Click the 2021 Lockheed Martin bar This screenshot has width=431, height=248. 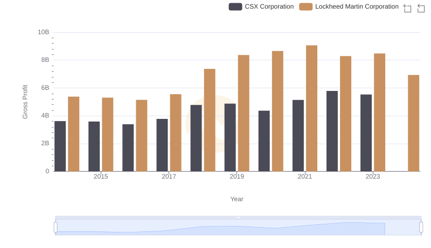(312, 108)
